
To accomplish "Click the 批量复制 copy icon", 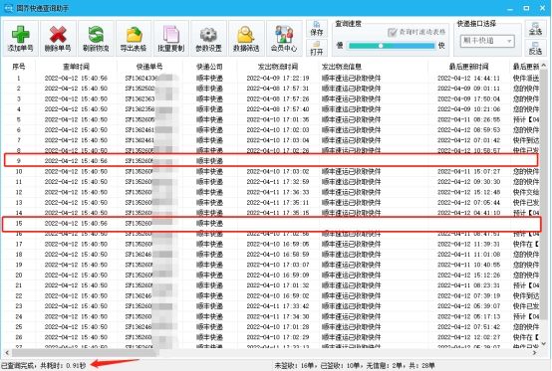I will pos(171,38).
